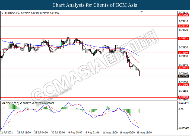Select the 0.75458 red price tag
The height and width of the screenshot is (136, 190).
pos(183,15)
